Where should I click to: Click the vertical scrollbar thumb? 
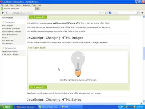(144, 54)
